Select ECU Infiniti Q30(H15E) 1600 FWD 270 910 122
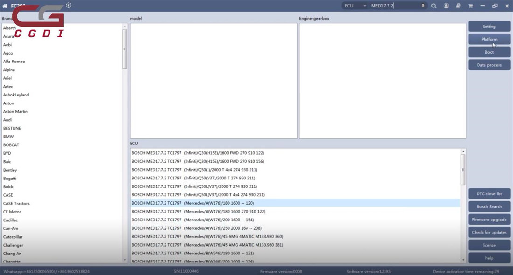The width and height of the screenshot is (513, 275). tap(295, 153)
